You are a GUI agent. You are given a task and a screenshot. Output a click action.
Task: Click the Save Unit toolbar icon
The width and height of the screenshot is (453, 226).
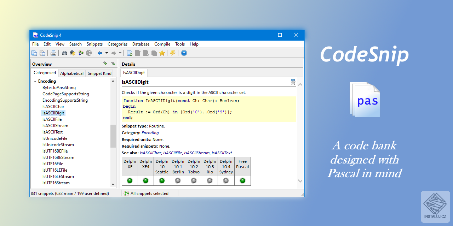[x=42, y=53]
